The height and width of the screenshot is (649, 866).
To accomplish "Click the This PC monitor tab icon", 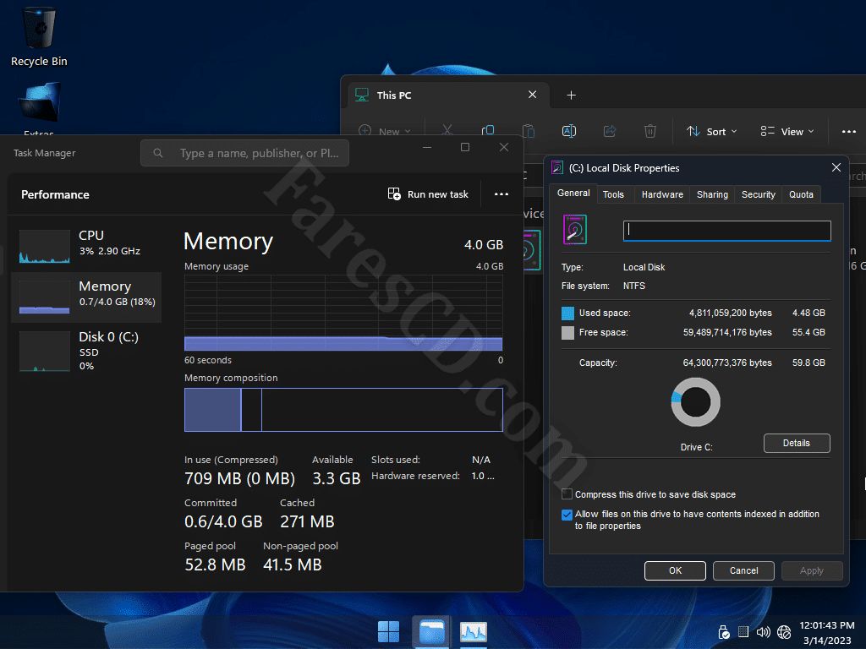I will (x=362, y=95).
